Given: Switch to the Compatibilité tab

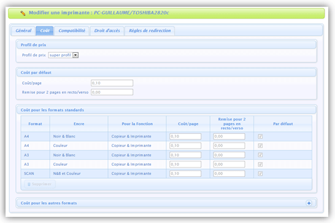Looking at the screenshot, I should [x=72, y=31].
